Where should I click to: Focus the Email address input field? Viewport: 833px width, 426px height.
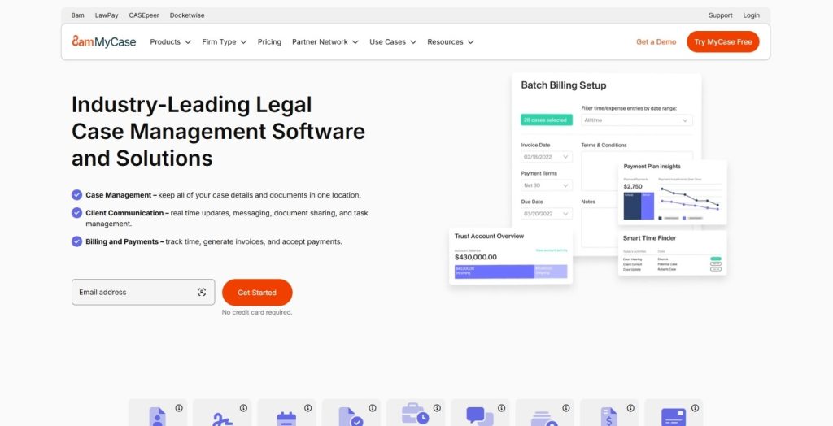[134, 293]
